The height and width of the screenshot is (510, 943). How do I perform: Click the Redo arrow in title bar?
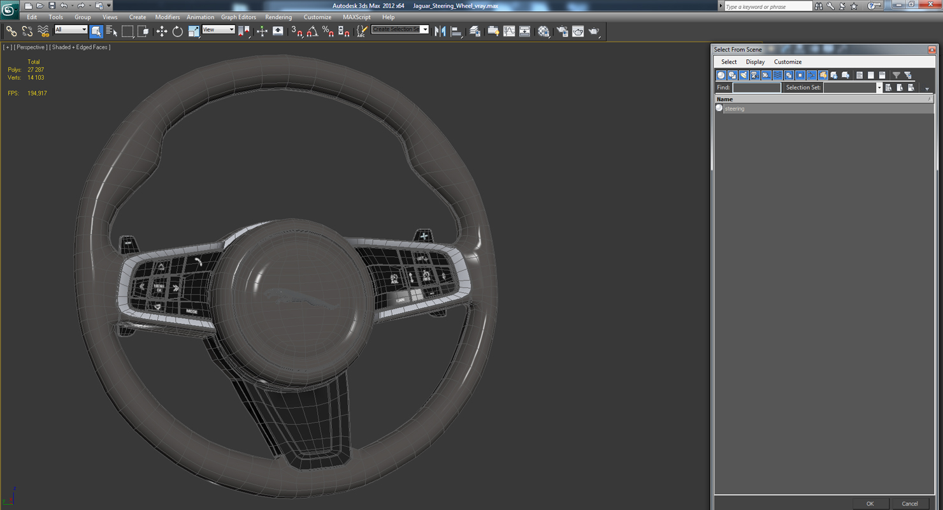[x=81, y=6]
